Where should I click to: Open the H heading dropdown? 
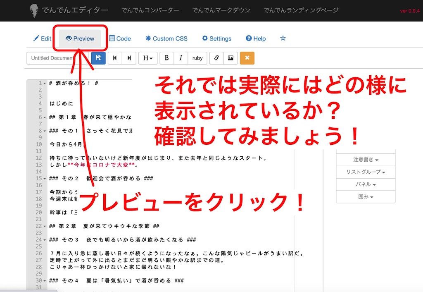[148, 58]
